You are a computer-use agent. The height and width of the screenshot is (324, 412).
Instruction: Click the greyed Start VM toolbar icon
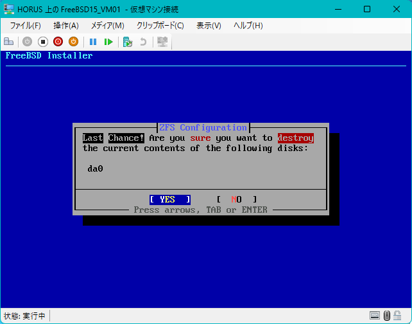coord(27,42)
